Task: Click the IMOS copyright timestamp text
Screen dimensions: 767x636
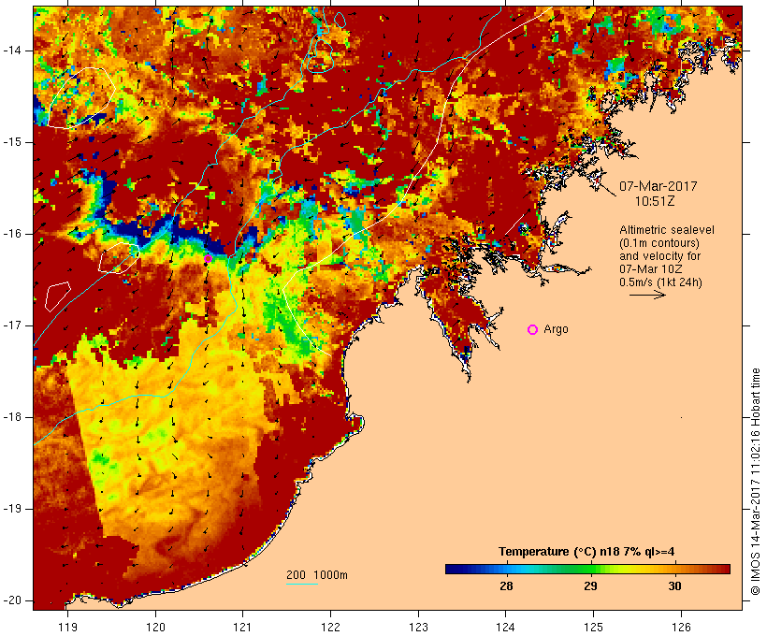Action: [756, 482]
